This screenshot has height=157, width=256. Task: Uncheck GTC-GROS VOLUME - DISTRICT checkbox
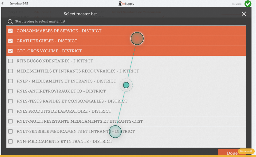click(10, 51)
